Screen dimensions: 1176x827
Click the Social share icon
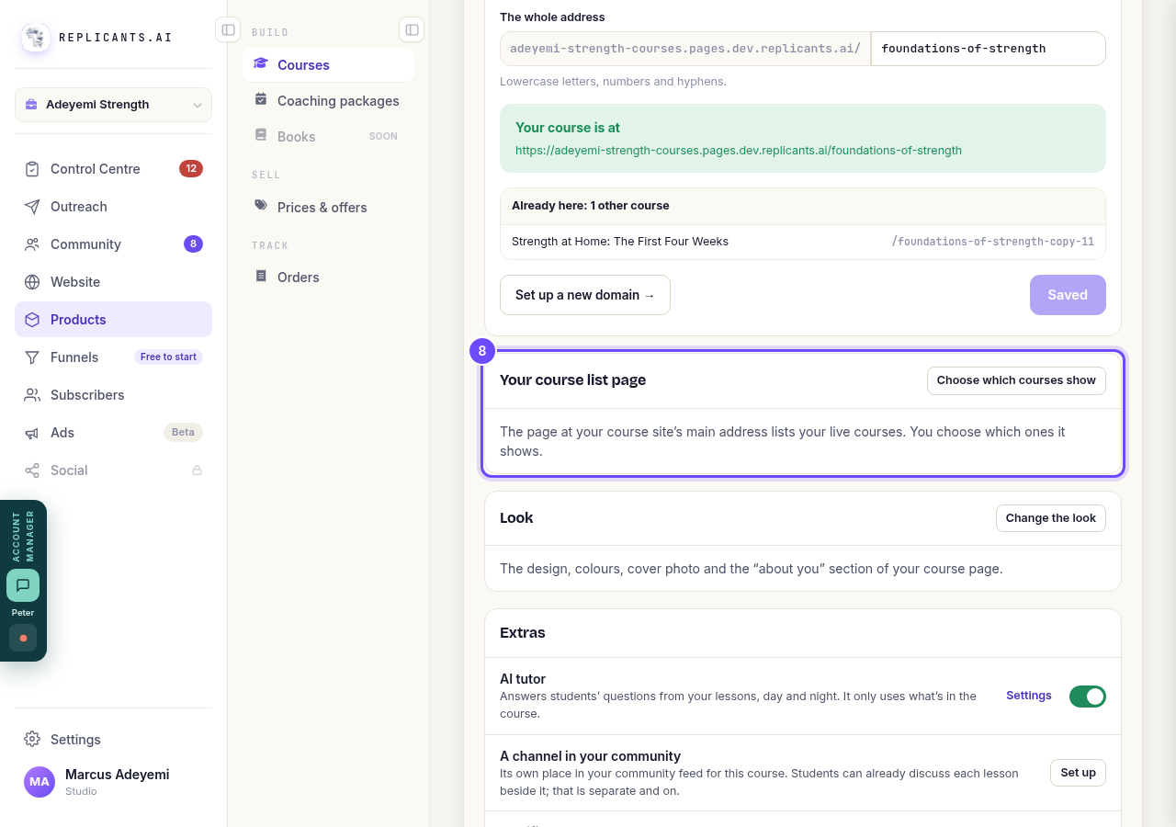[x=32, y=470]
